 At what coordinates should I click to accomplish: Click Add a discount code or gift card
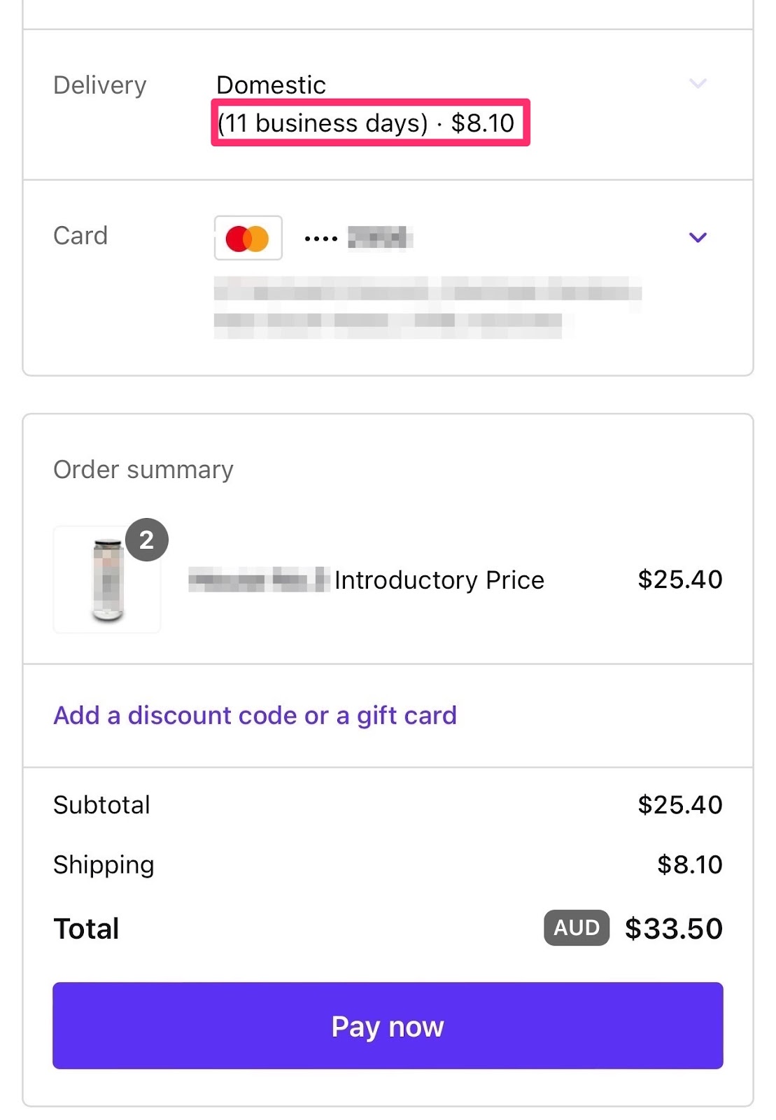point(255,715)
